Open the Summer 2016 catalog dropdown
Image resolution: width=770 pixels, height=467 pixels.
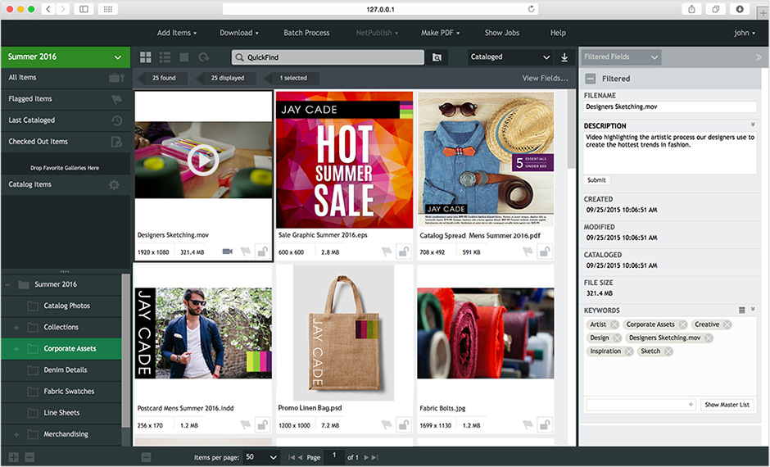click(x=66, y=57)
